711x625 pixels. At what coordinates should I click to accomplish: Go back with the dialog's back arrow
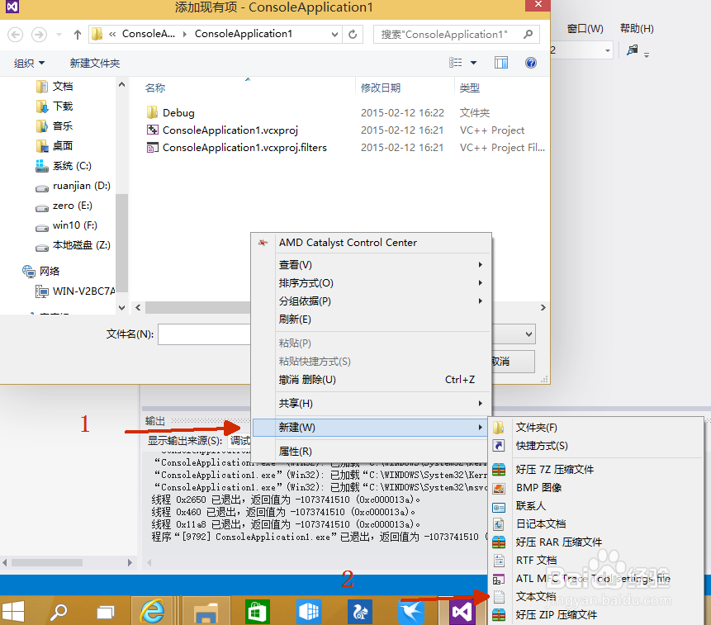(x=15, y=35)
